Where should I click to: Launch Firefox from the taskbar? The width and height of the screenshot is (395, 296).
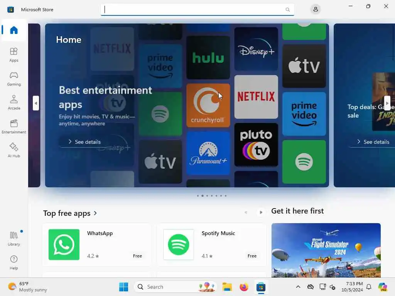244,287
